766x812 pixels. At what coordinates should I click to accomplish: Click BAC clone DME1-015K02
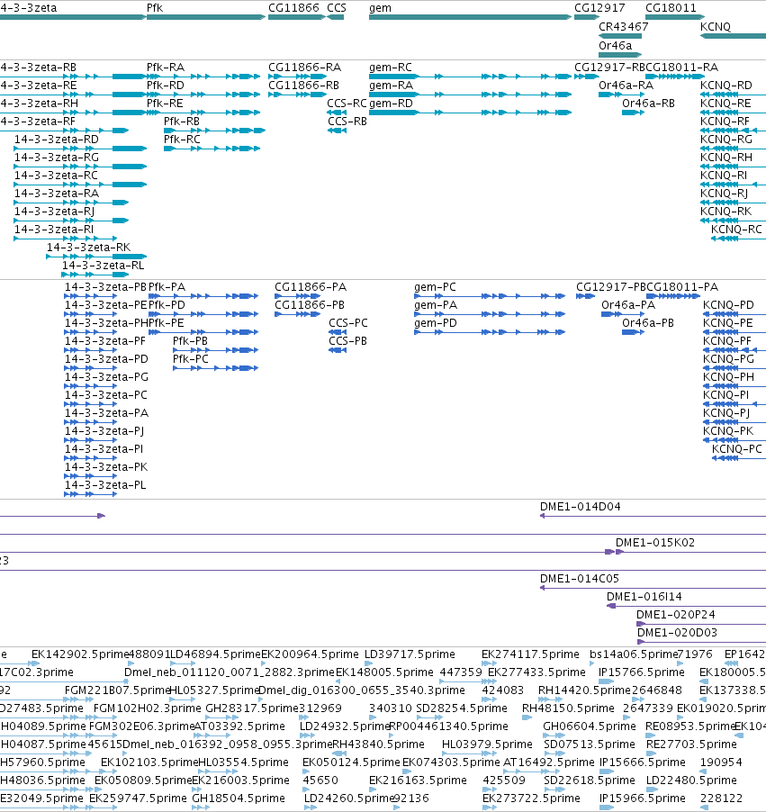pyautogui.click(x=654, y=543)
